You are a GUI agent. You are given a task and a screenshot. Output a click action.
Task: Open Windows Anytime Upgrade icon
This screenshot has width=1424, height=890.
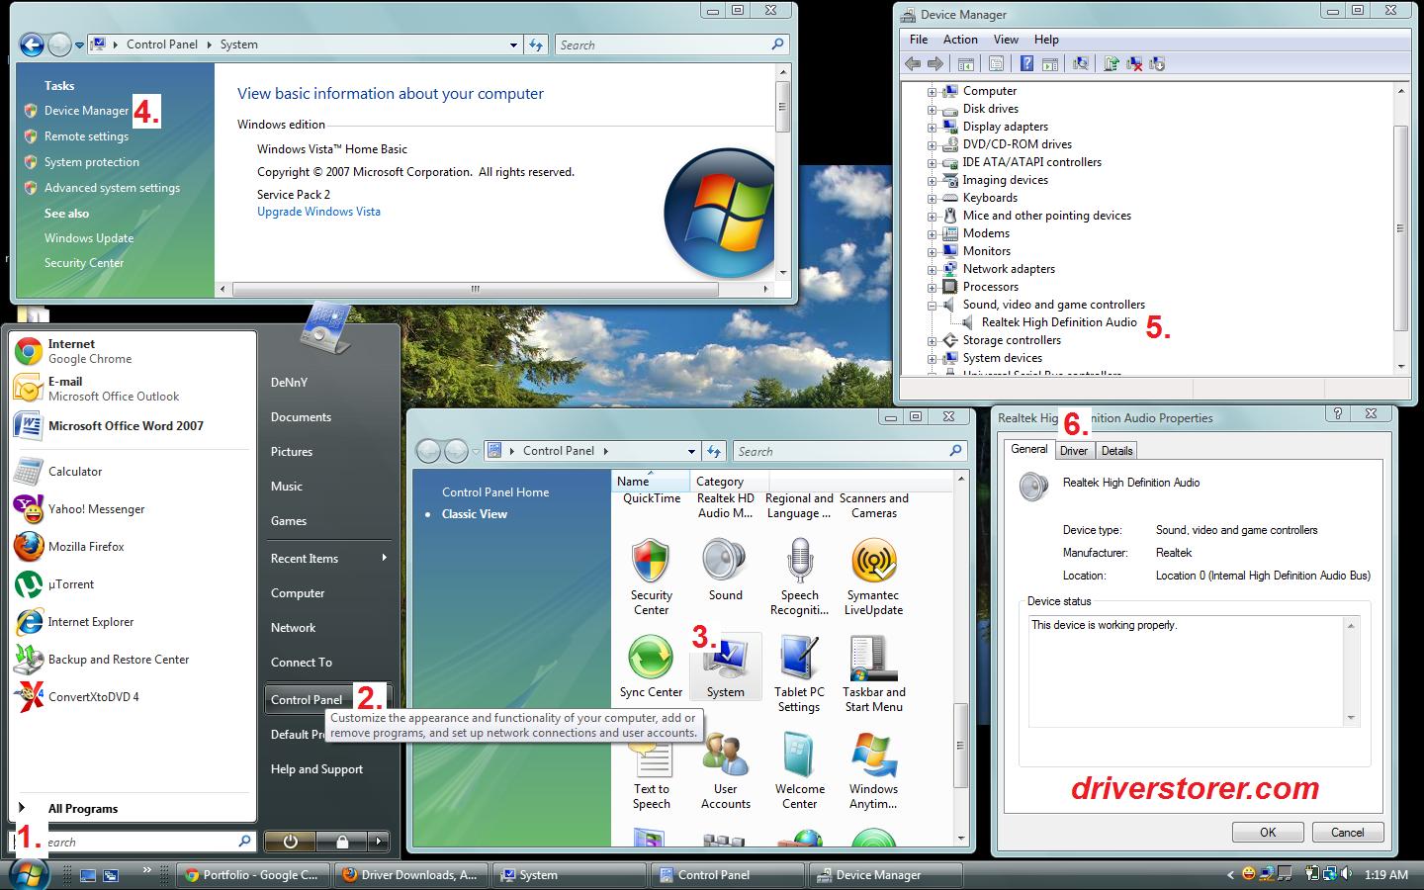[873, 771]
